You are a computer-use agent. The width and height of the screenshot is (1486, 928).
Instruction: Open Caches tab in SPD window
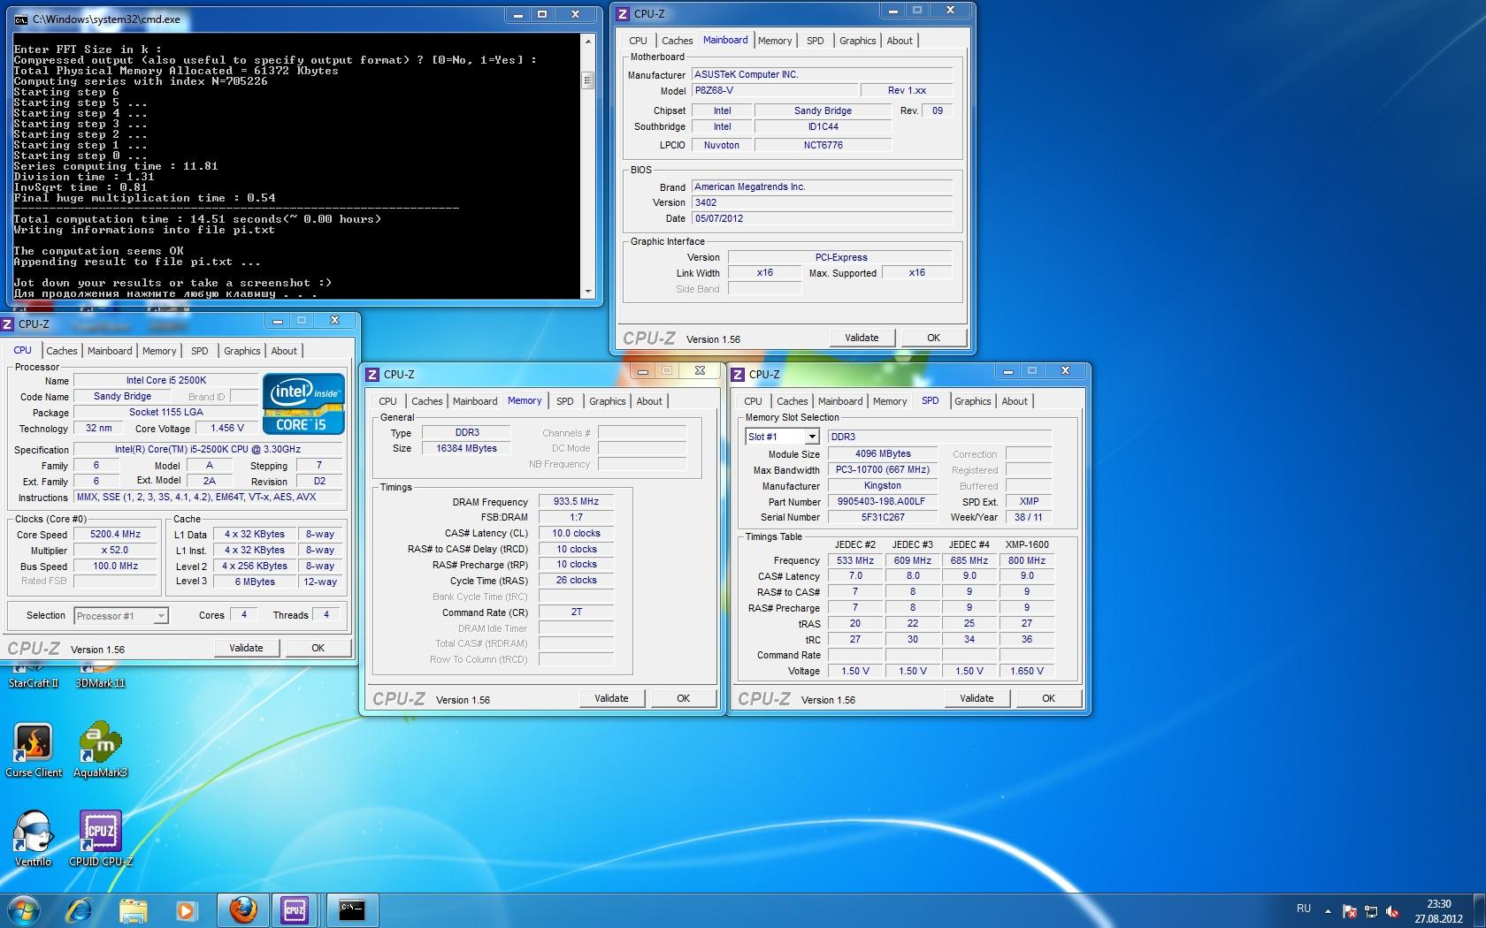pyautogui.click(x=793, y=401)
